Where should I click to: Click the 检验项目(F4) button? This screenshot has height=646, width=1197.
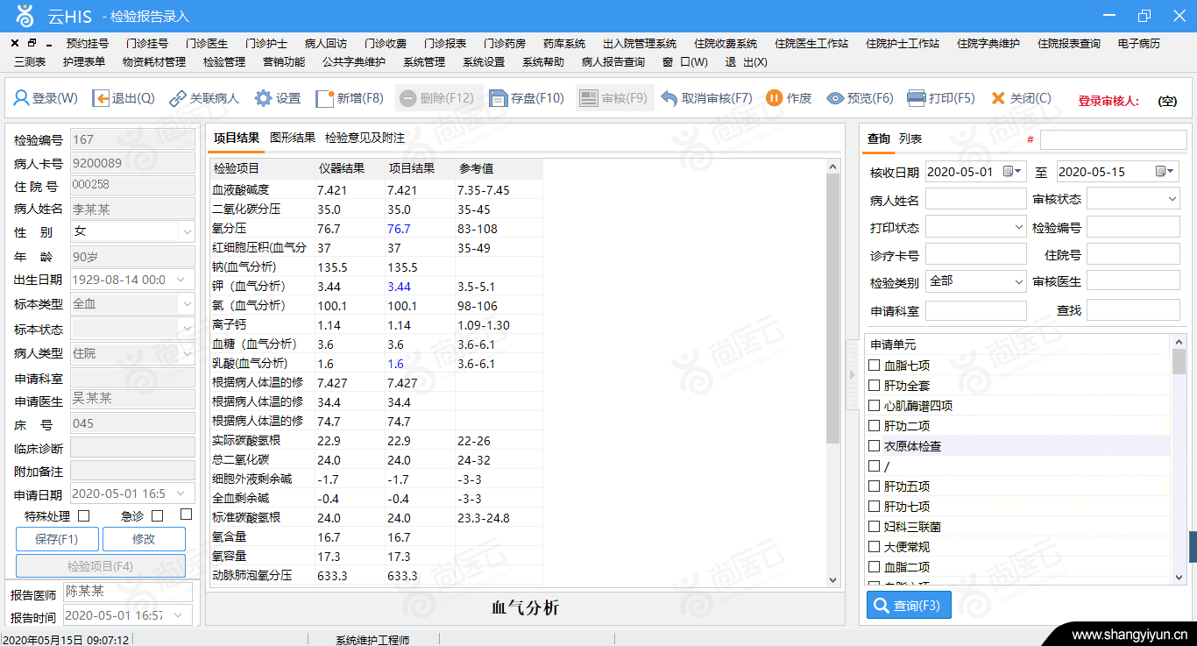(x=101, y=566)
